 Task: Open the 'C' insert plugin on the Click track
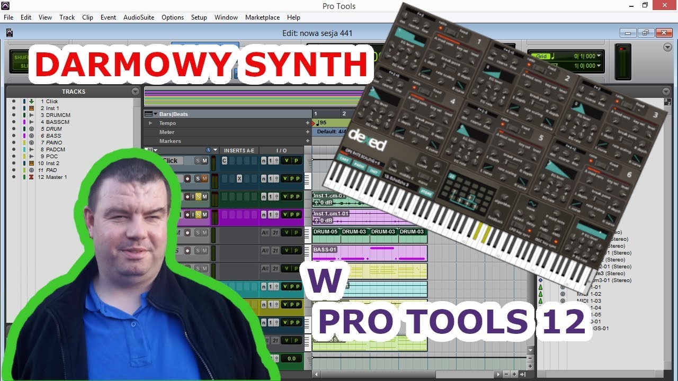coord(225,160)
